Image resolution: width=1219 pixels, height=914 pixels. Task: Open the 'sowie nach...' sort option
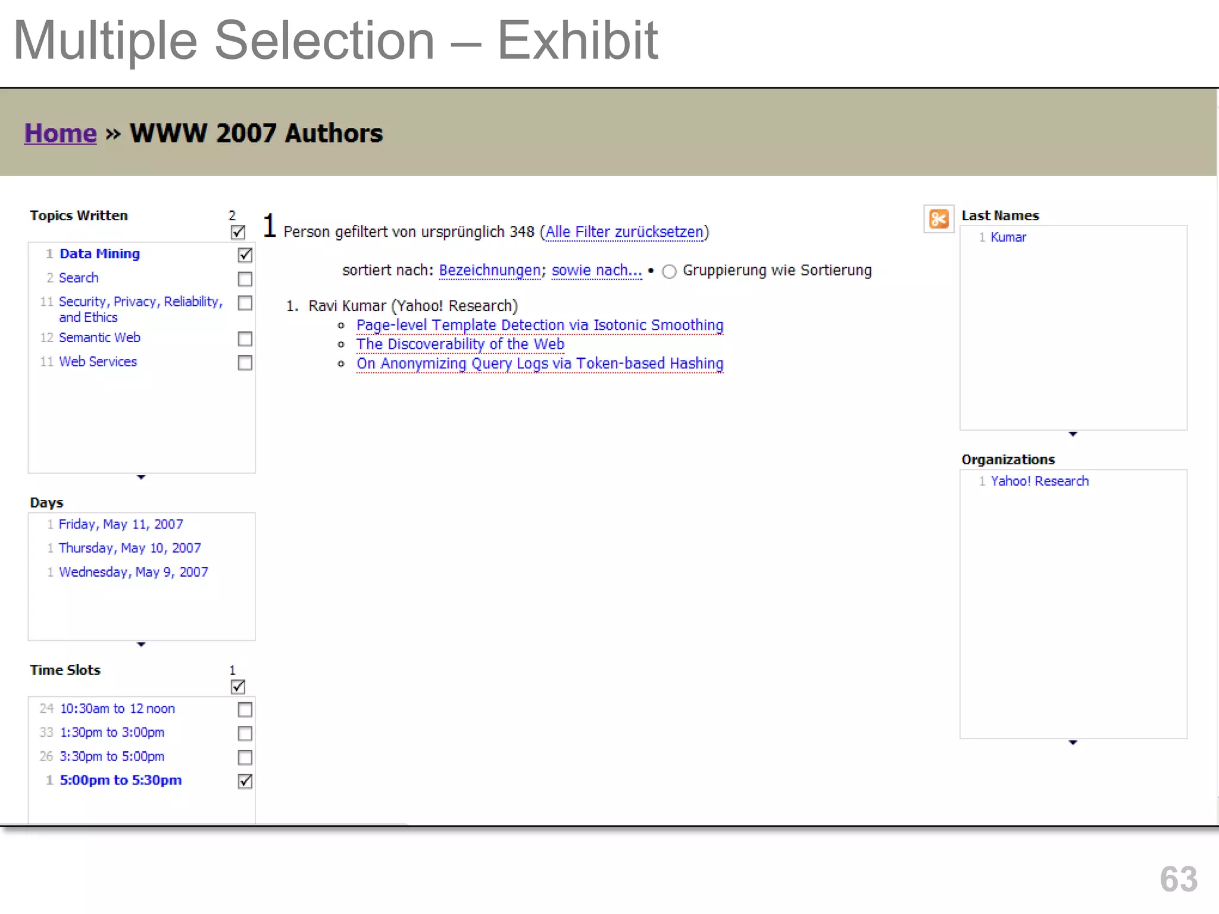(x=596, y=270)
